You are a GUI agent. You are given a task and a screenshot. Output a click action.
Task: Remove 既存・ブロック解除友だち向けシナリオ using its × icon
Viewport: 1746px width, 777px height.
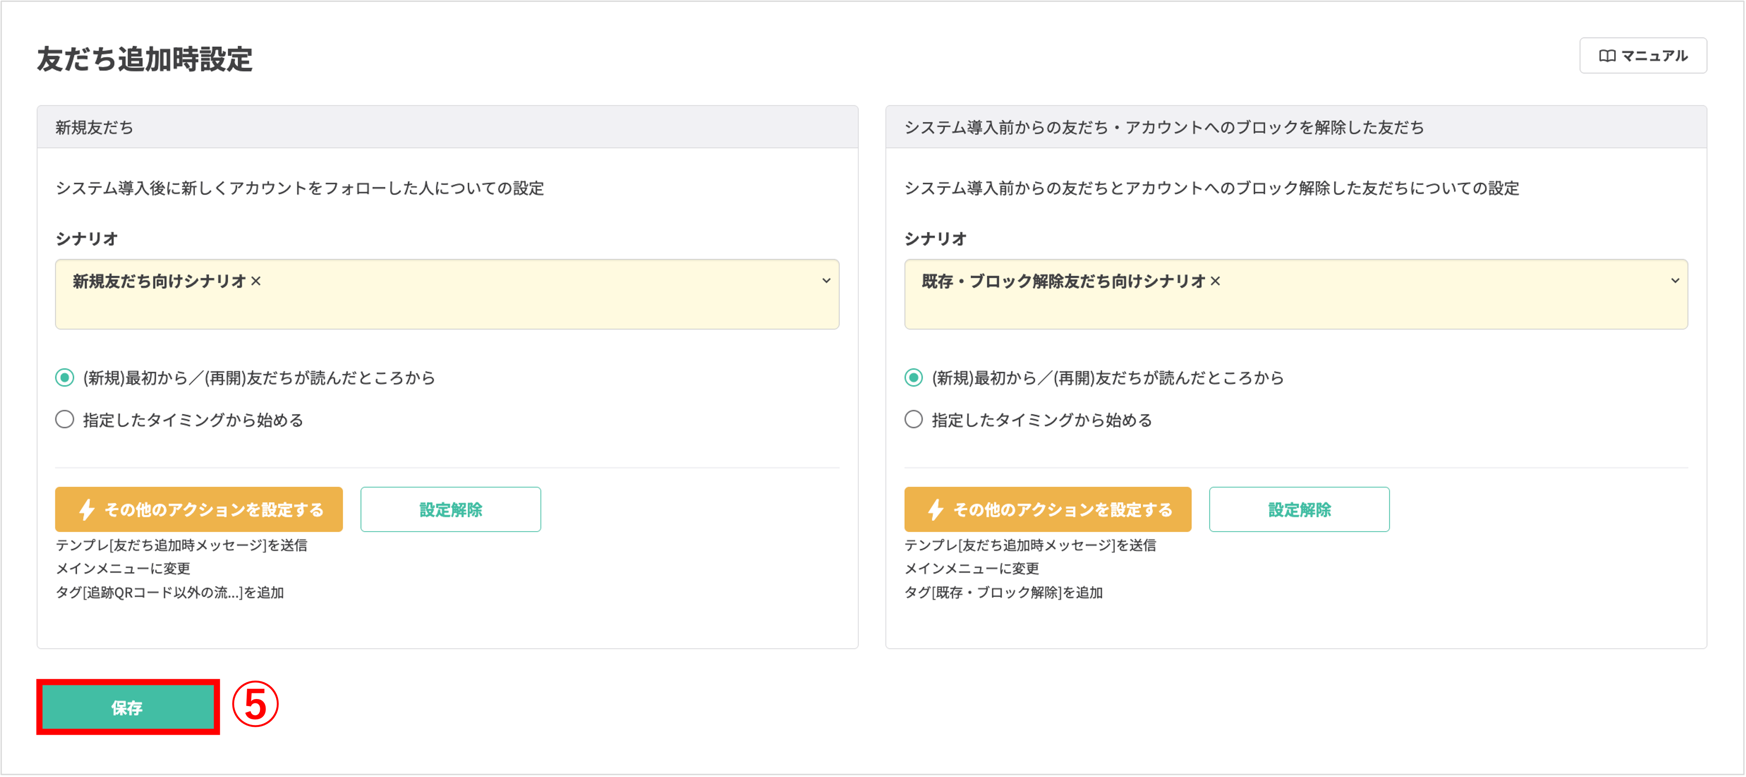1217,281
